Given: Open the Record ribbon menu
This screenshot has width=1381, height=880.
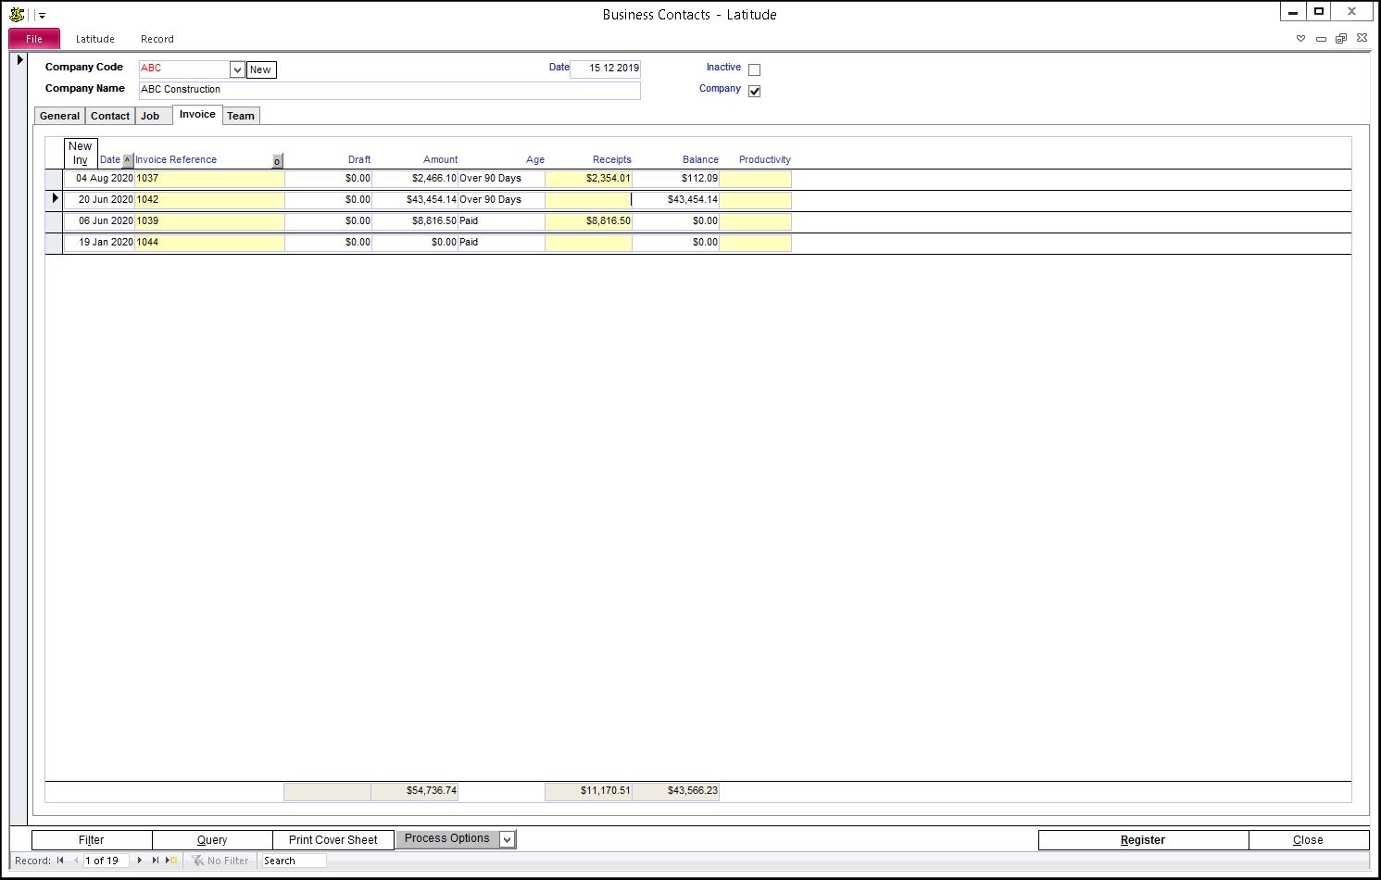Looking at the screenshot, I should click(x=157, y=39).
